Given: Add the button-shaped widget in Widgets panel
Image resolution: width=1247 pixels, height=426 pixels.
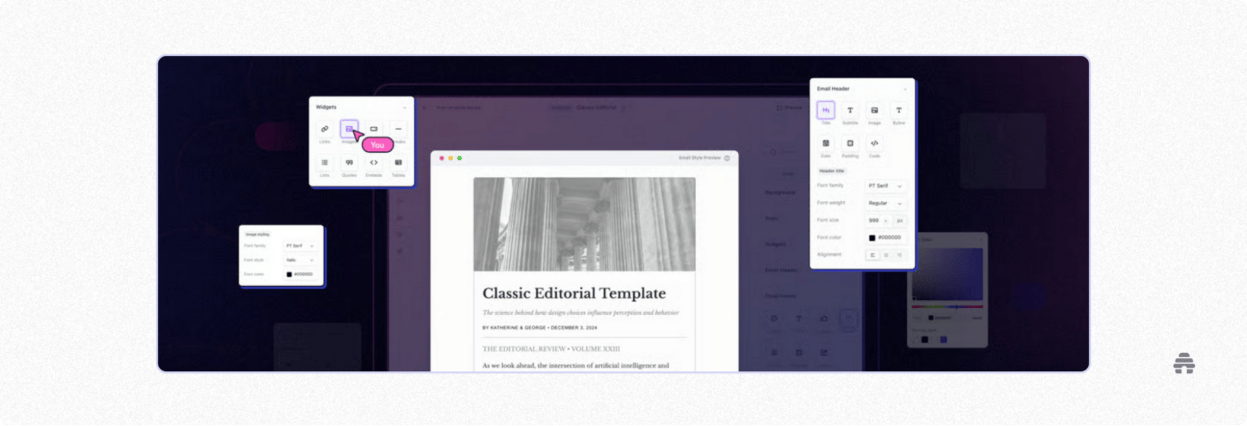Looking at the screenshot, I should pos(373,129).
